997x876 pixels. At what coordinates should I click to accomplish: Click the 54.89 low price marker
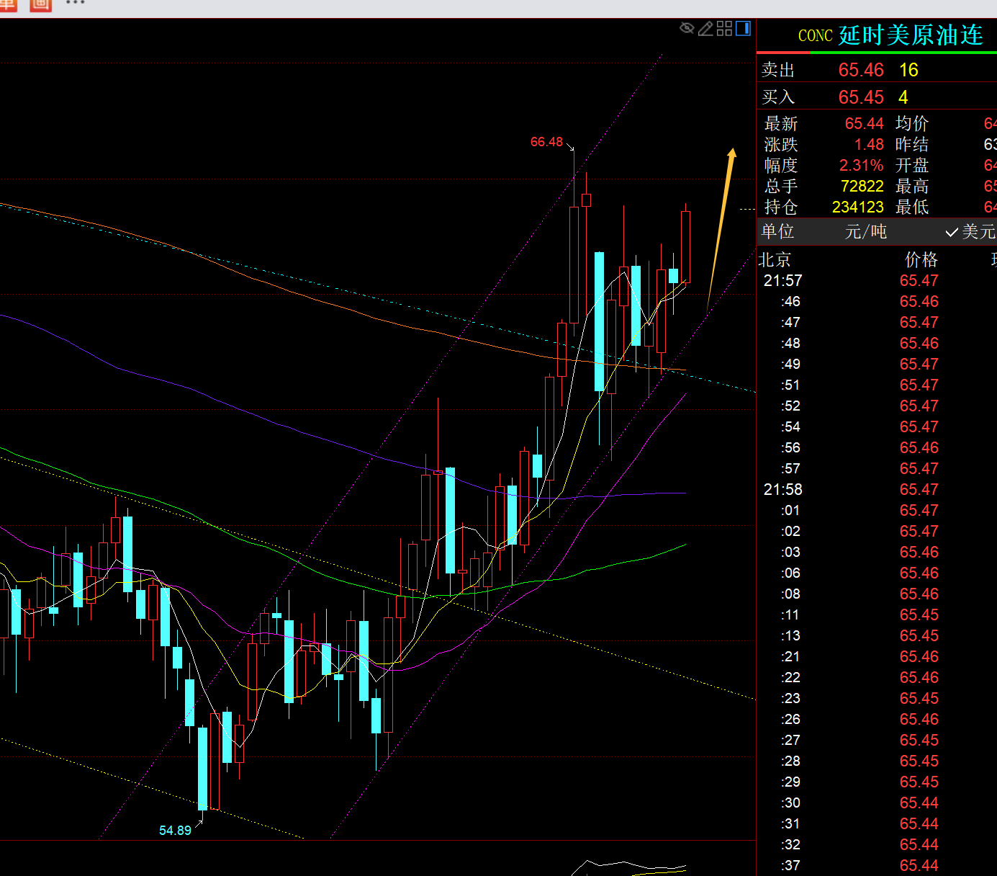pos(175,831)
